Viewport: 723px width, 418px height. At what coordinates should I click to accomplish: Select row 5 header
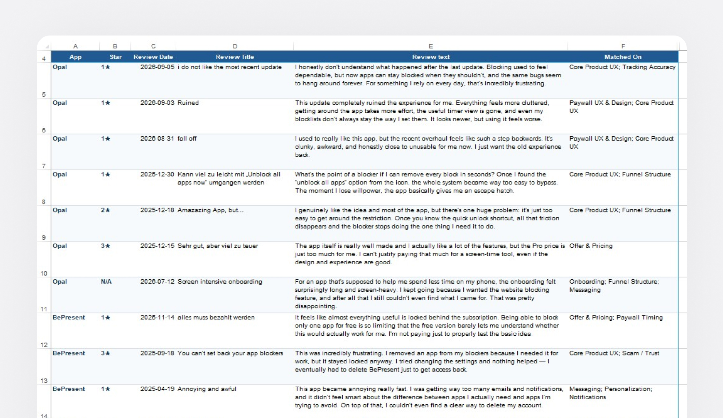pos(44,81)
